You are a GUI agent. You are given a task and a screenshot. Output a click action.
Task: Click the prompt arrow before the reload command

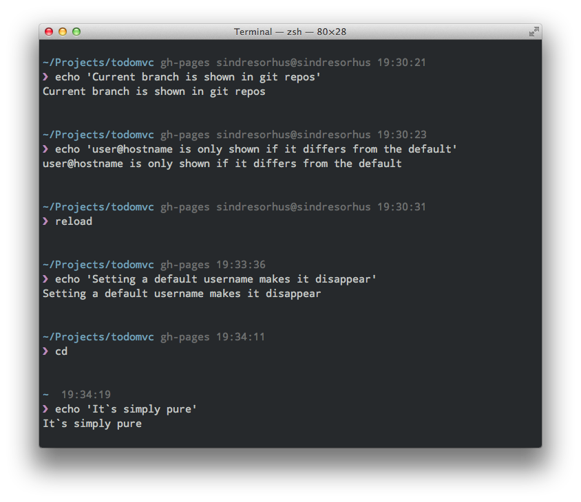tap(46, 221)
